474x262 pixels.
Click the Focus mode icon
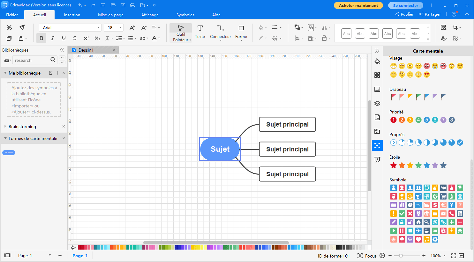pos(360,256)
